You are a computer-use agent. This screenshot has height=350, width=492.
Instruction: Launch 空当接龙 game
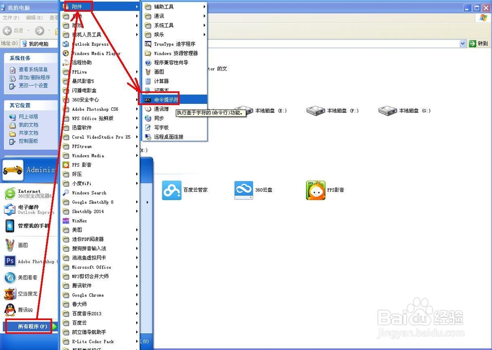pyautogui.click(x=31, y=294)
